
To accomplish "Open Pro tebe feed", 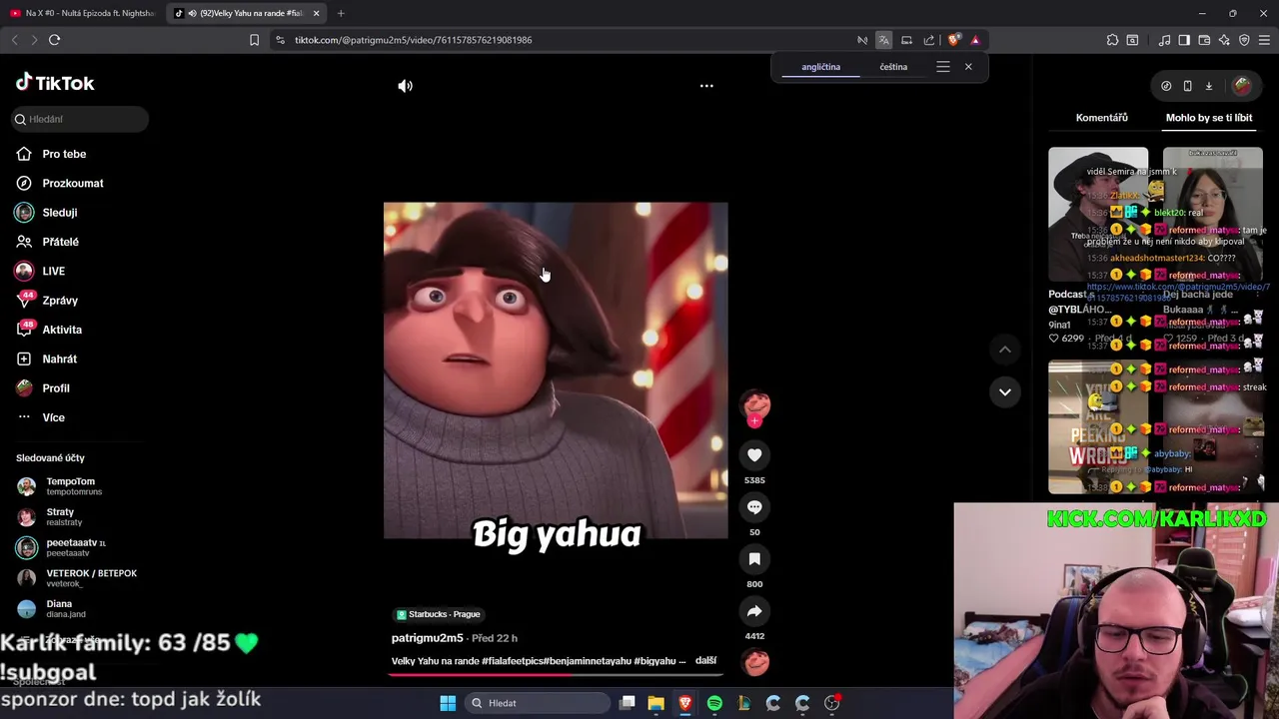I will point(64,154).
